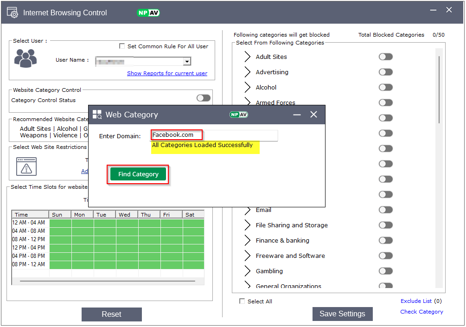Expand the File Sharing and Storage category
Image resolution: width=466 pixels, height=327 pixels.
(x=247, y=225)
